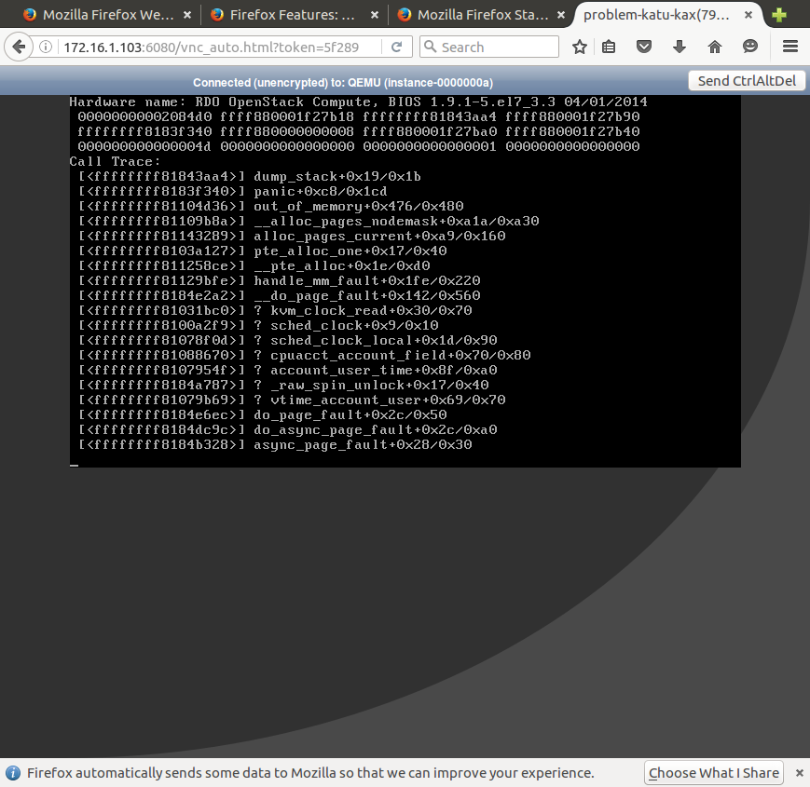Click the vtime_account_user trace line
The height and width of the screenshot is (787, 810).
[292, 400]
